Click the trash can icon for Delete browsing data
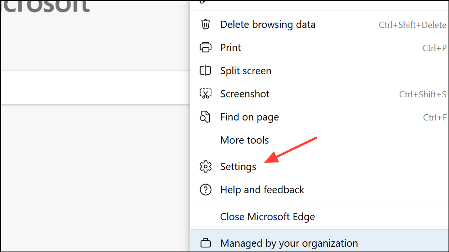The height and width of the screenshot is (252, 449). (x=205, y=25)
